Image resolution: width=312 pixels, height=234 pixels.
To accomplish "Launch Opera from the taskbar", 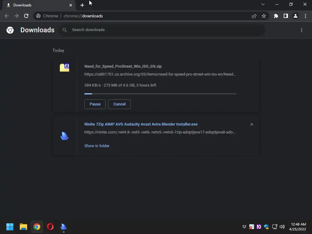I will 50,227.
